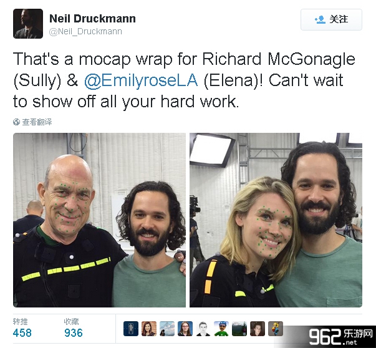Viewport: 376px width, 348px height.
Task: Open the first blue silhouette user avatar
Action: (131, 329)
